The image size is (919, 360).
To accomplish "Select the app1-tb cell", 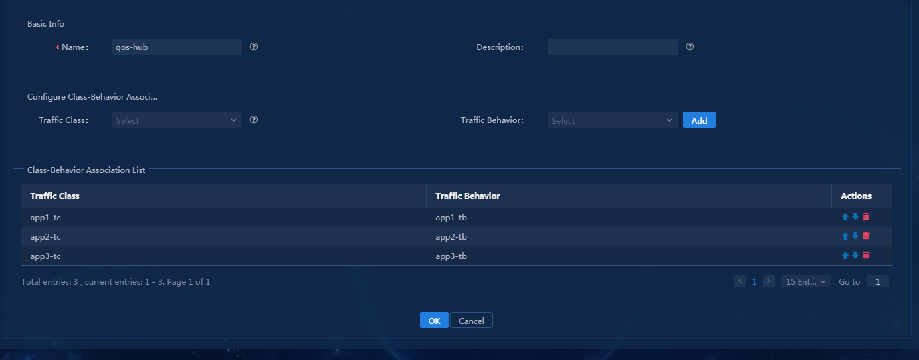I will pos(629,217).
